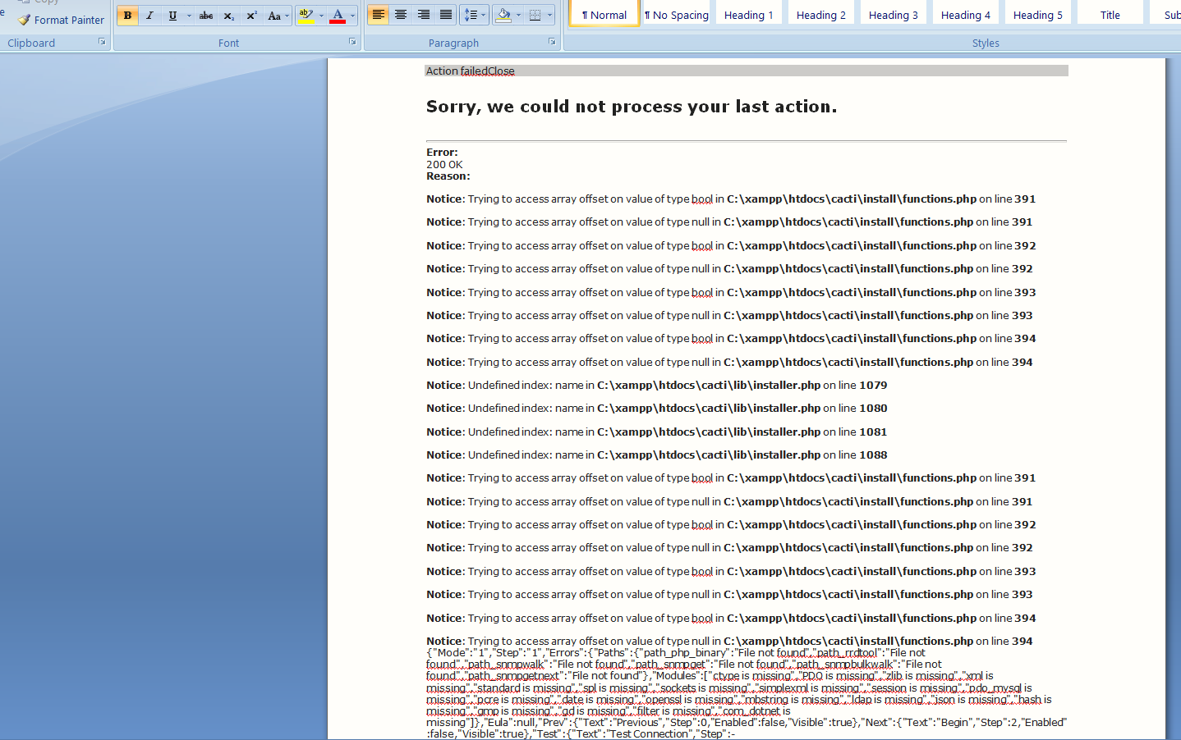Click the 'Reason:' label in document
Screen dimensions: 1181x740
click(x=448, y=176)
